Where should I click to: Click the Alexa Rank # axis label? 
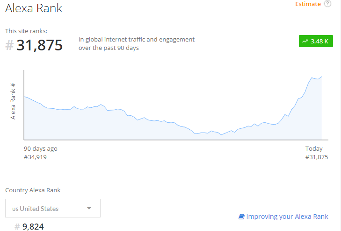pyautogui.click(x=13, y=101)
